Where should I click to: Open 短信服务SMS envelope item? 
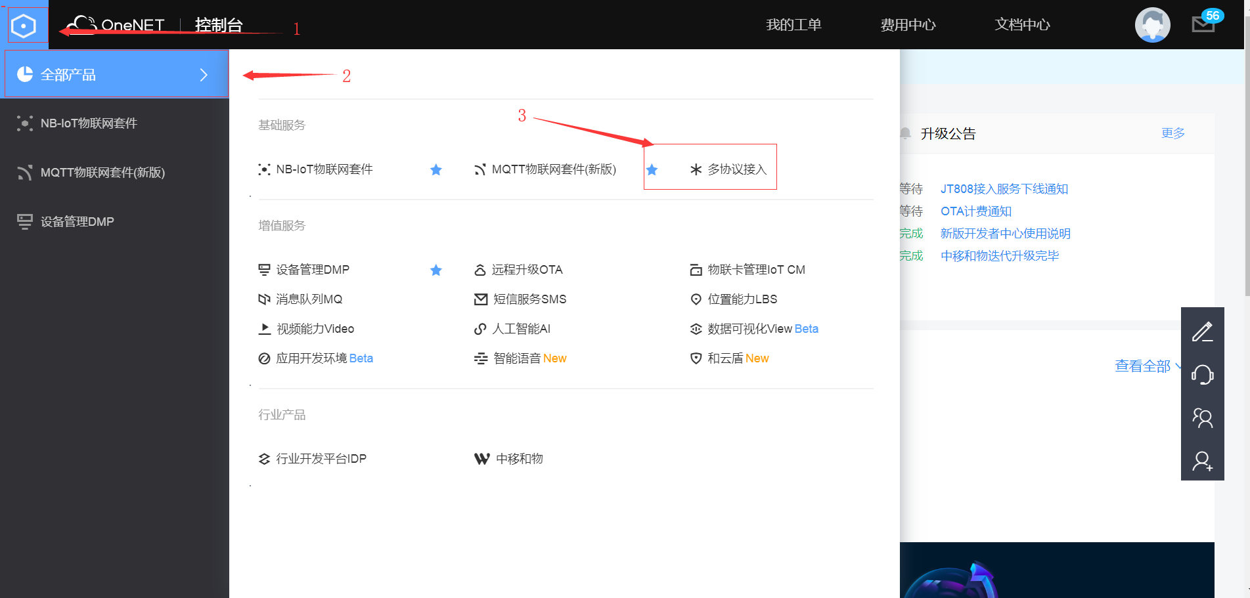520,299
